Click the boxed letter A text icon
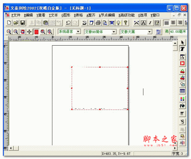Viewport: 191px width, 159px height. pyautogui.click(x=143, y=23)
